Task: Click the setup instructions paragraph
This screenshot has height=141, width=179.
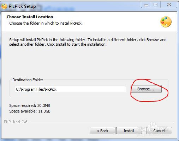Action: coord(88,42)
